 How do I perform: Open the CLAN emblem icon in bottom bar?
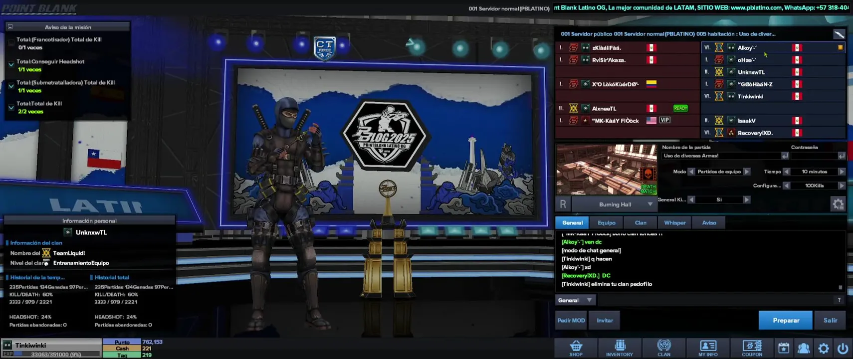click(664, 348)
